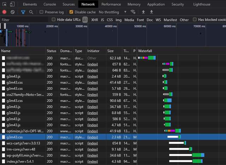Select the optimize.js?id=OPT-W... request

coord(25,131)
